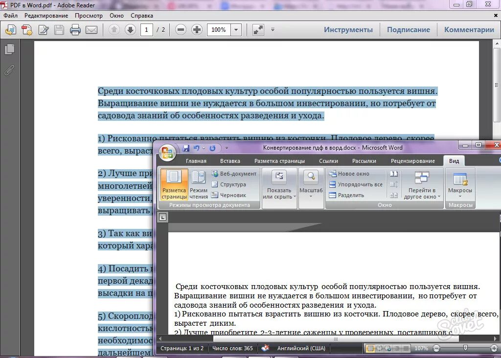Zoom out with the minus button in Adobe Reader

click(x=181, y=30)
